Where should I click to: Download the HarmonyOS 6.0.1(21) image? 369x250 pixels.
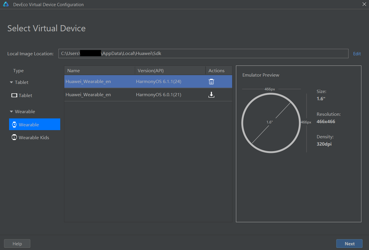(211, 95)
